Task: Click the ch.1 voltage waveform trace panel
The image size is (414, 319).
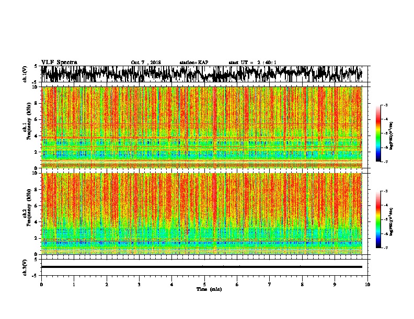Action: (x=204, y=74)
